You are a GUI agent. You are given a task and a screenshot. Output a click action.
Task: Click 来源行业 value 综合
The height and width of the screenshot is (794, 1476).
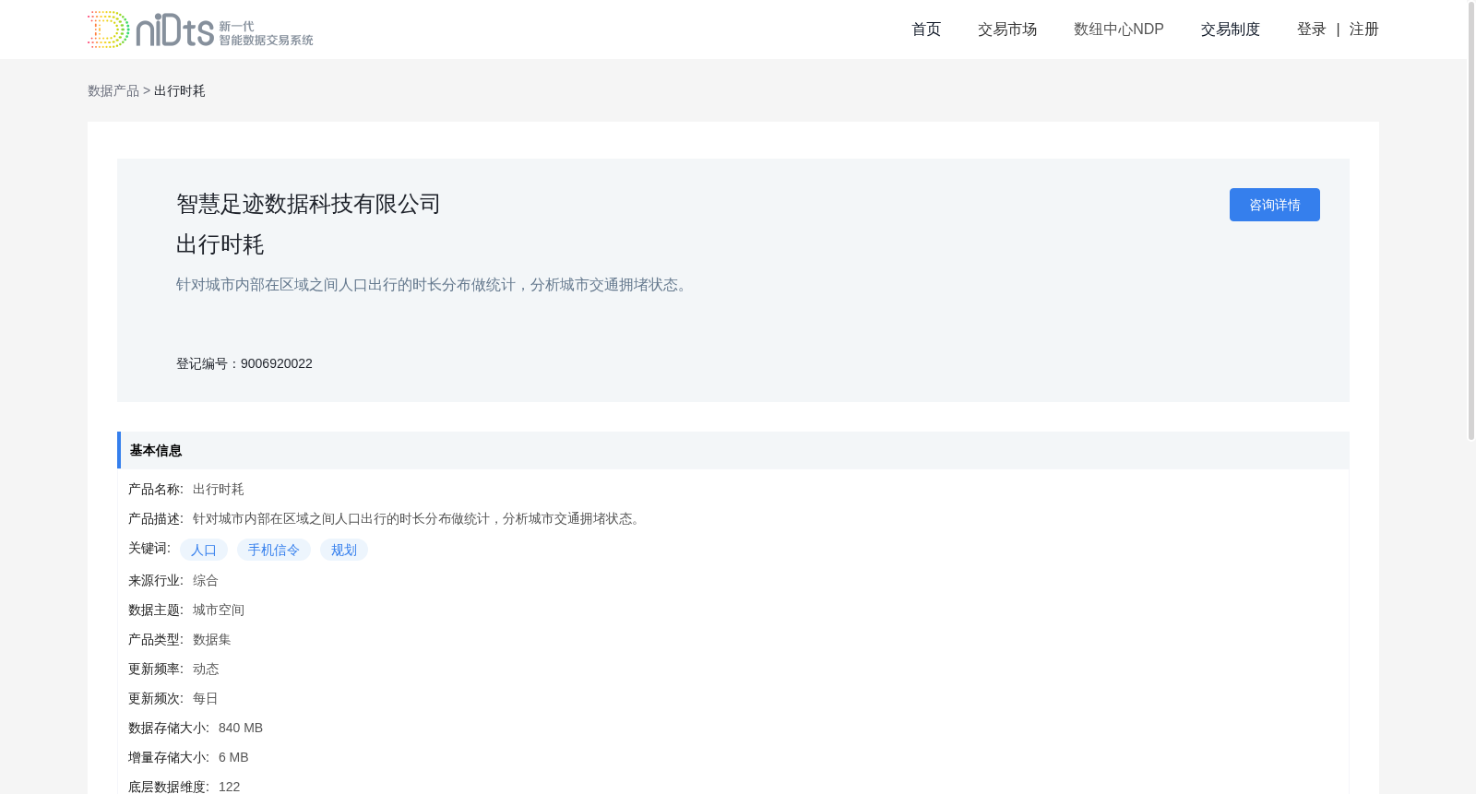point(206,580)
